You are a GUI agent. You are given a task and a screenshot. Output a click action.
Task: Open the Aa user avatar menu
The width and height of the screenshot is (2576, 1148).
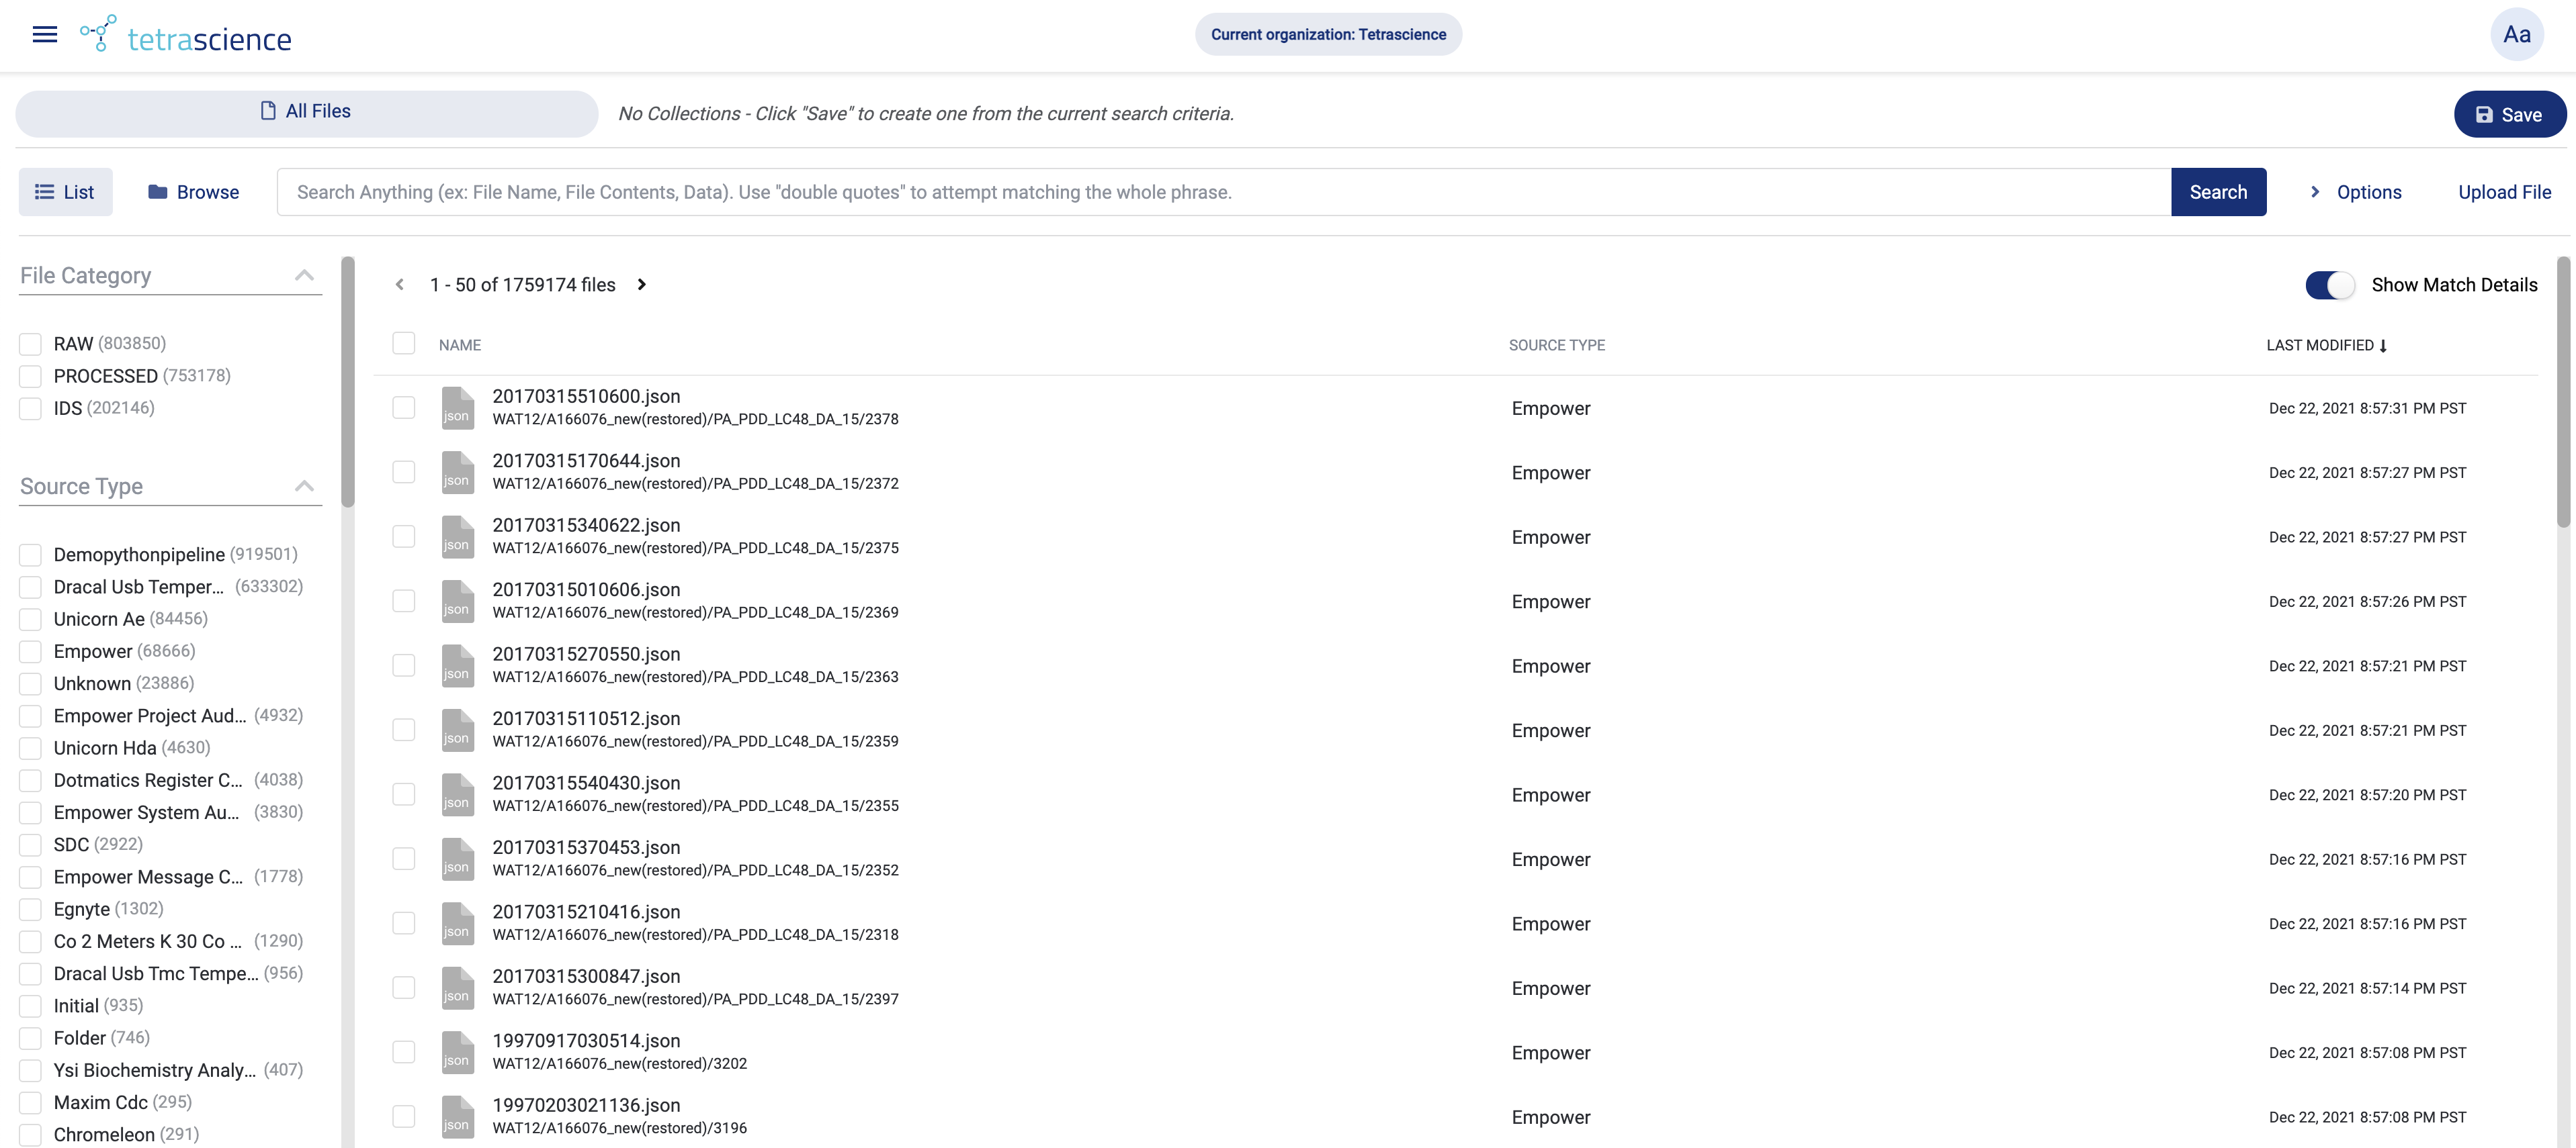click(2517, 34)
